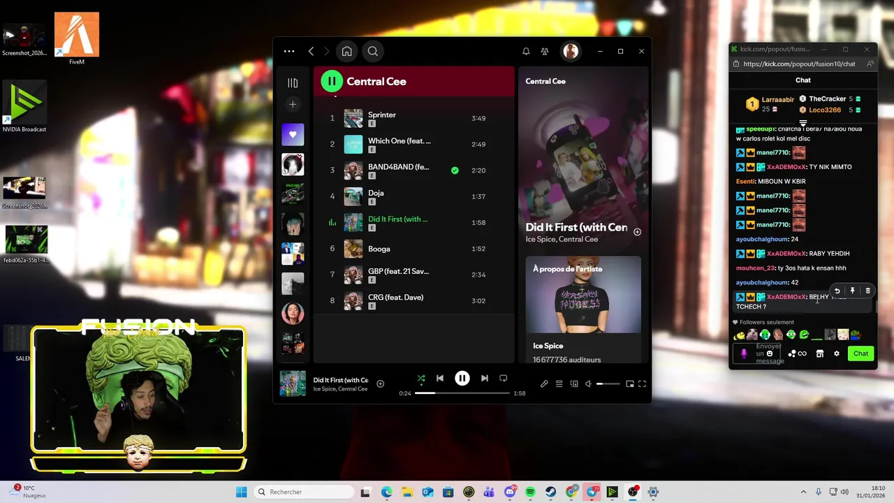The image size is (894, 503).
Task: Open the Spotify miniplayer
Action: tap(630, 384)
